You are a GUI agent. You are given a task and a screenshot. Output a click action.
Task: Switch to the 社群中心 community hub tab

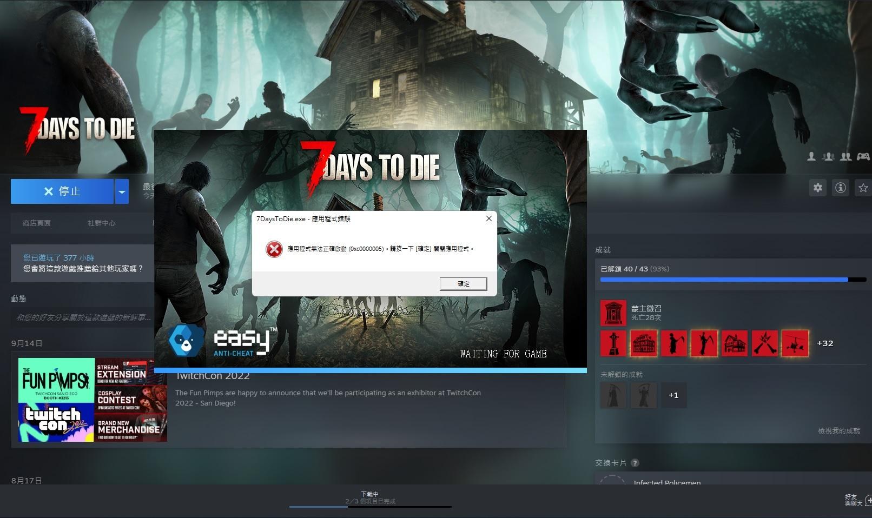tap(102, 223)
